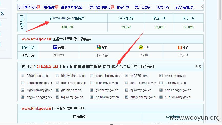Open site cy.xxxmy.gov.cn
Viewport: 222px width, 125px height.
[175, 76]
